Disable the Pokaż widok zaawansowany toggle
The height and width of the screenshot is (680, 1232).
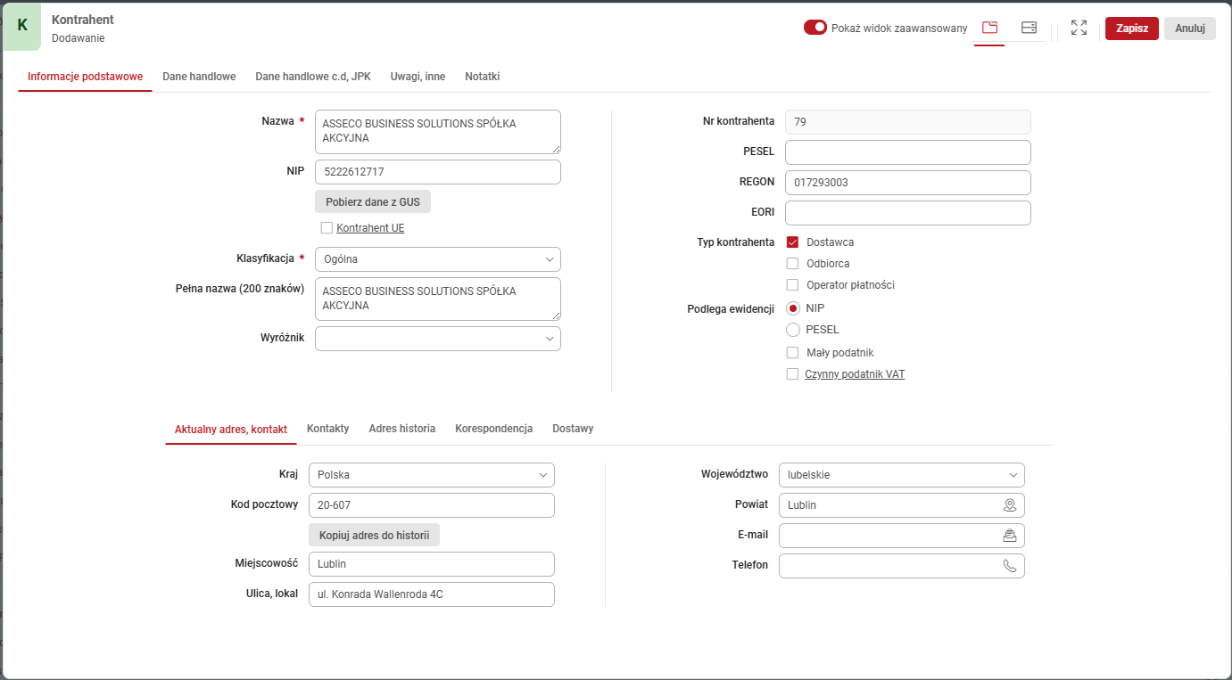click(815, 28)
